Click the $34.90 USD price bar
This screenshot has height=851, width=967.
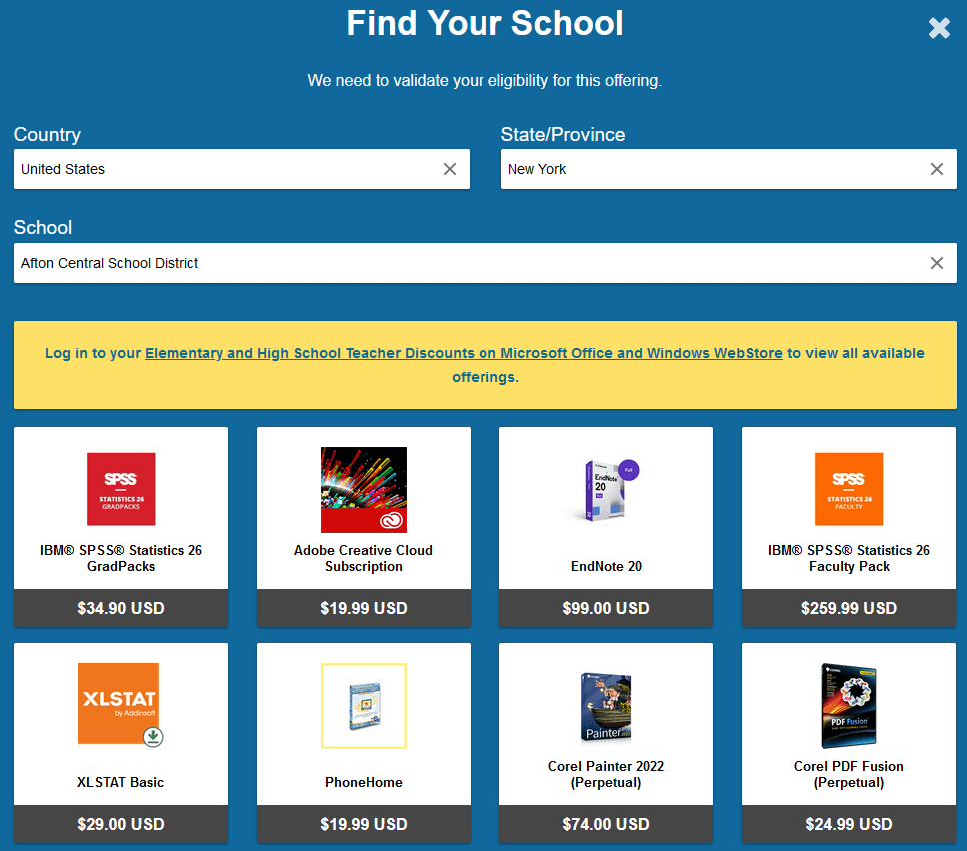tap(121, 608)
